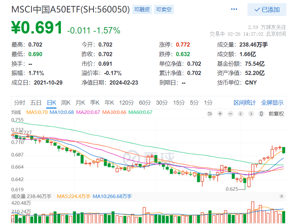Zoom out the K-line chart with minus icon

230,114
